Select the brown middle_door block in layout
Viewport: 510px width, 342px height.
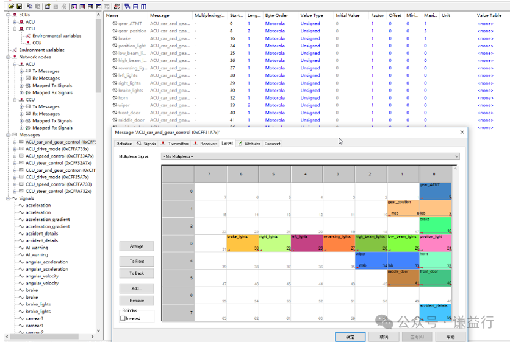403,277
